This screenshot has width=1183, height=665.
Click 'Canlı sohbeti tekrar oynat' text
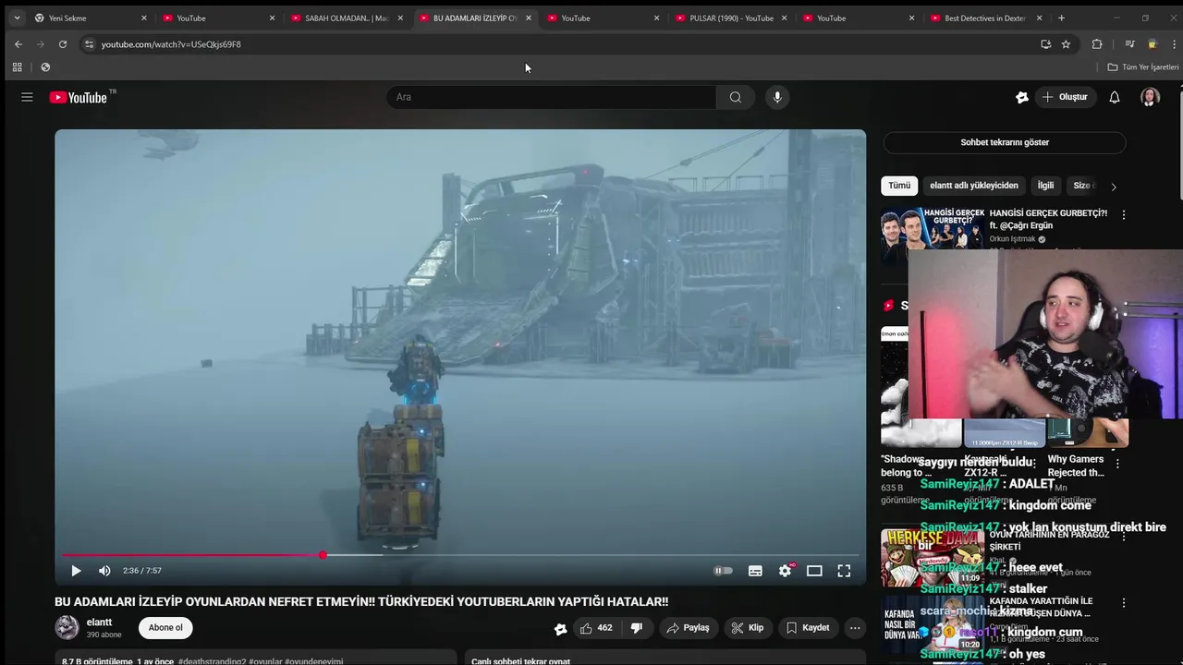click(520, 661)
